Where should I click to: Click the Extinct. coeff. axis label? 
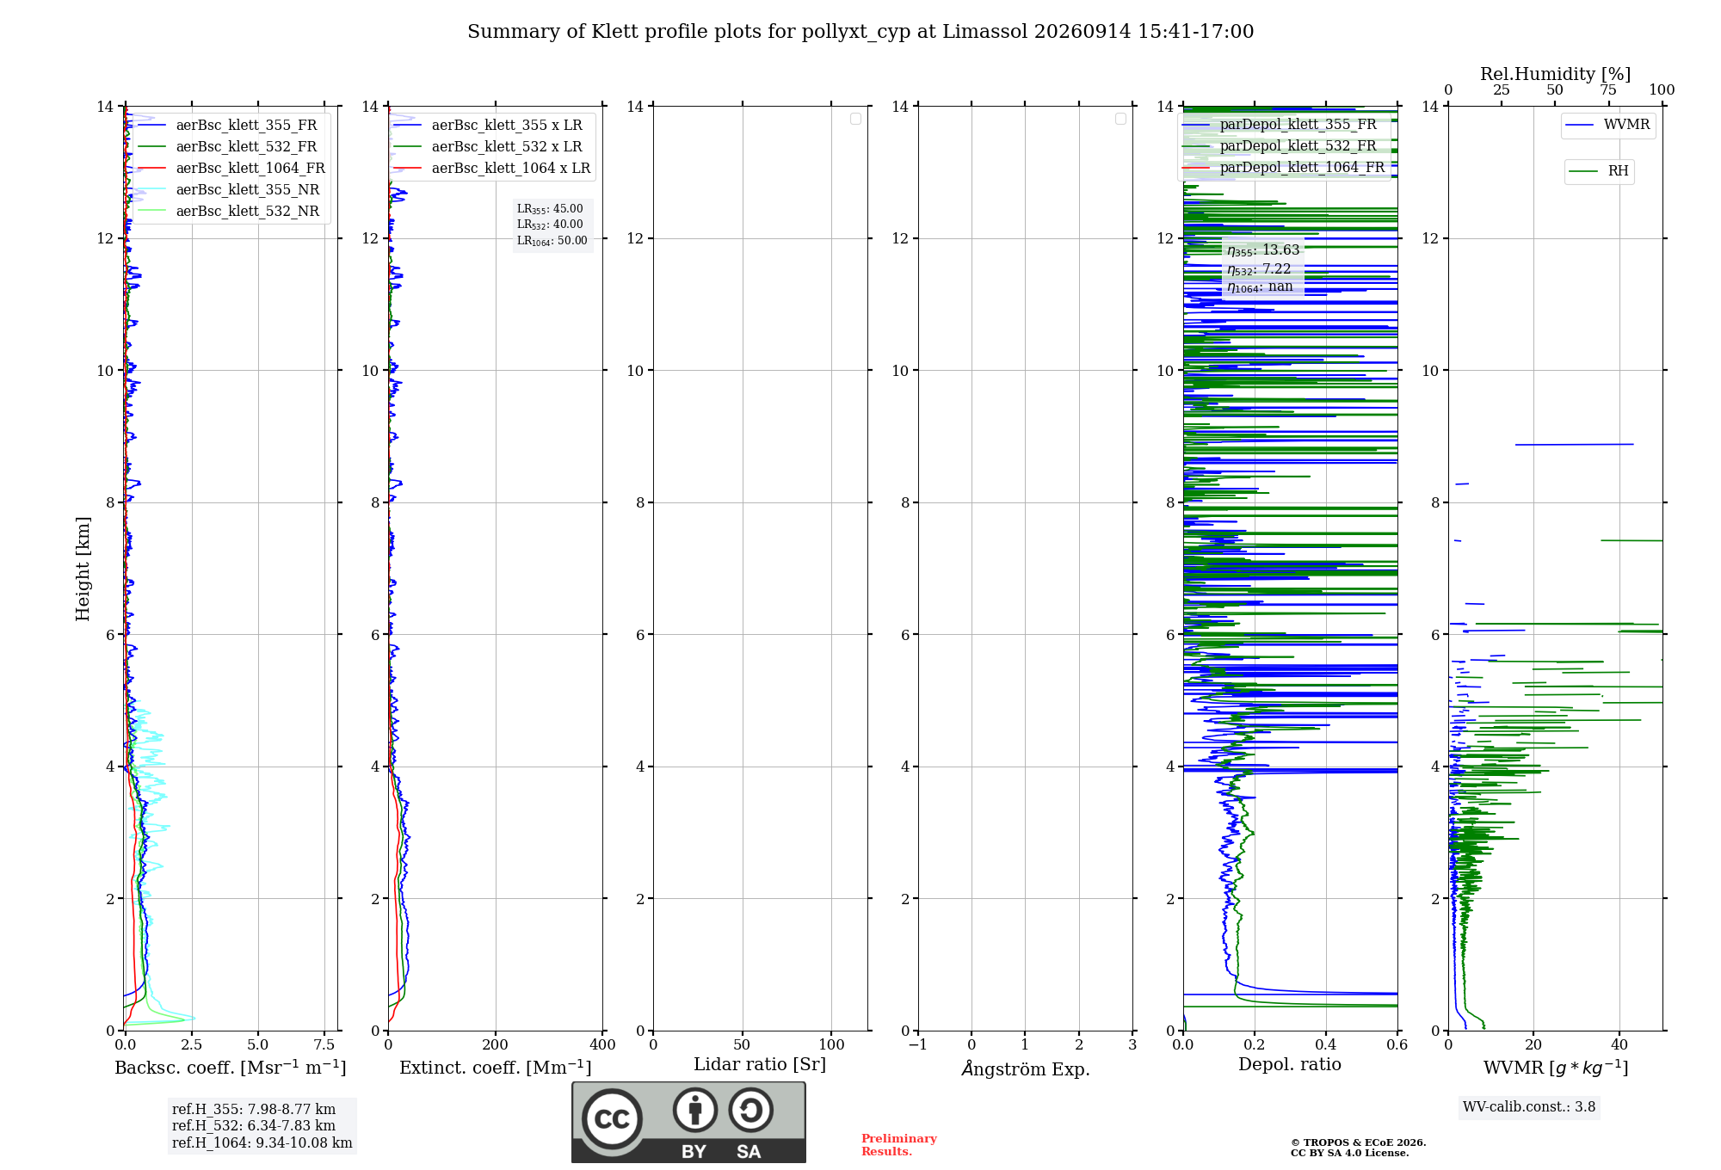[496, 1068]
